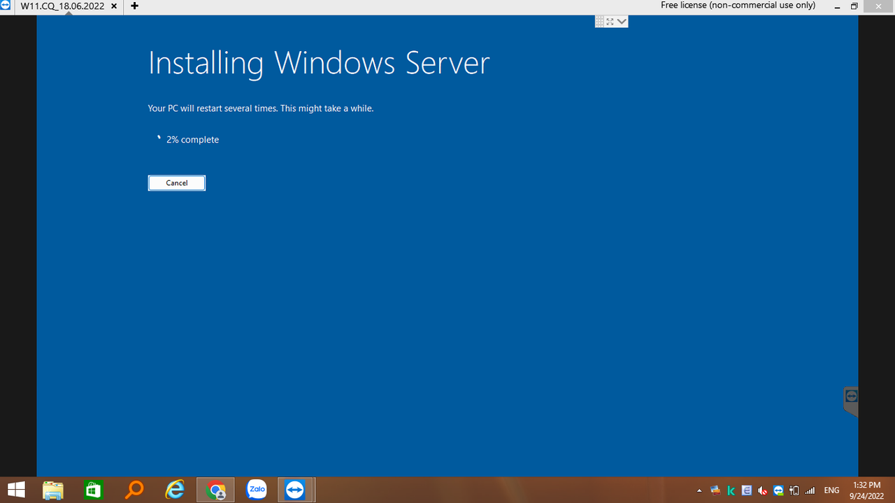Open the purple E tray icon

[747, 490]
